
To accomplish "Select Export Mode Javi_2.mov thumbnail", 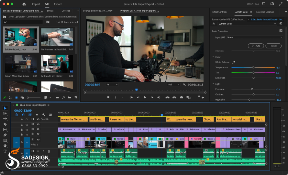I will click(x=21, y=64).
